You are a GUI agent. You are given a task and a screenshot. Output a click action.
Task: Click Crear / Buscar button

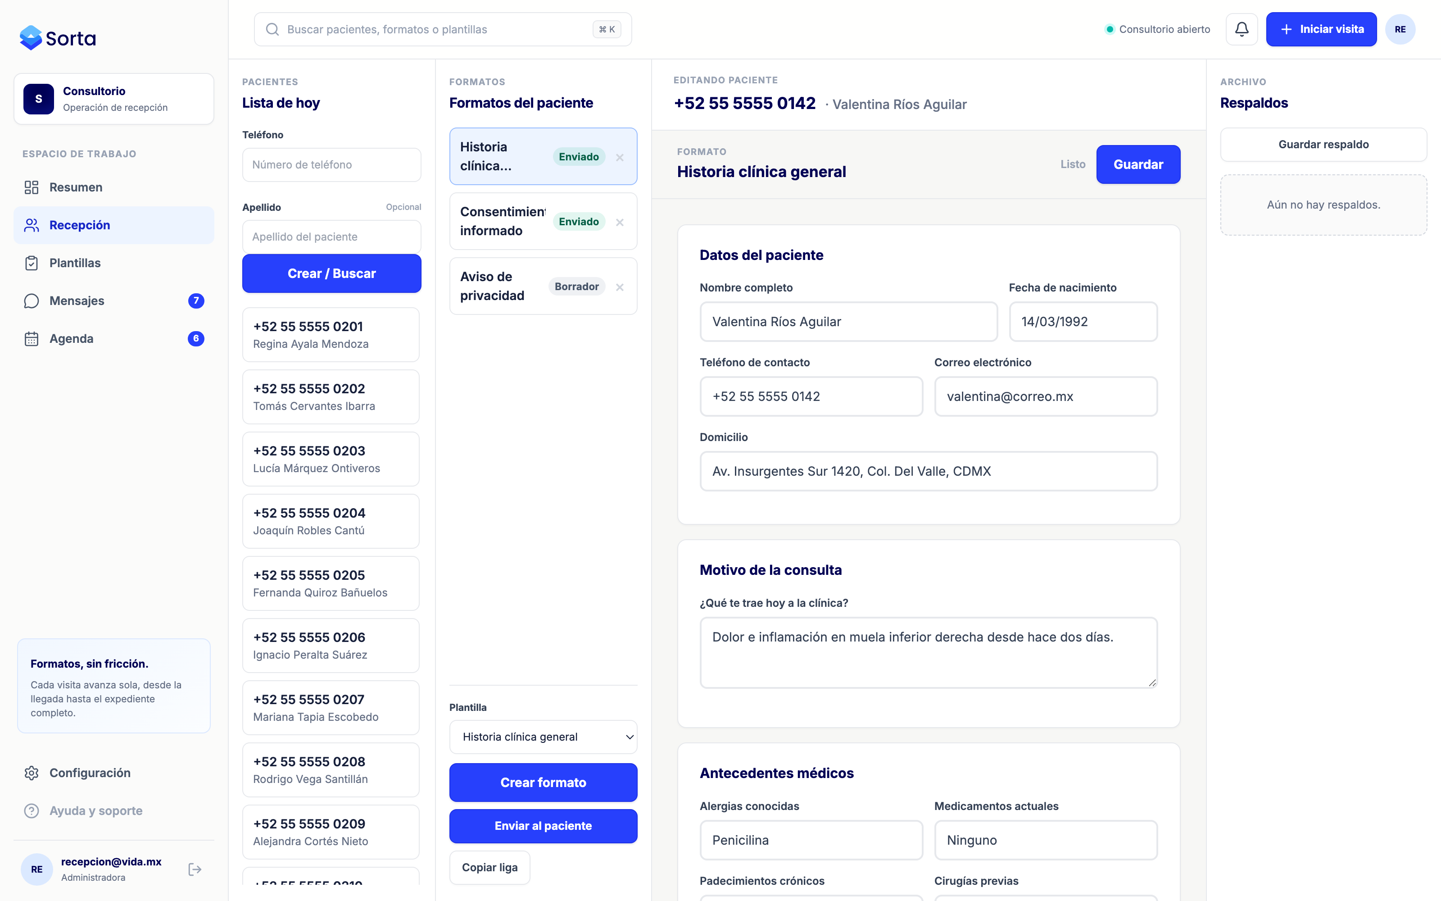pyautogui.click(x=332, y=273)
